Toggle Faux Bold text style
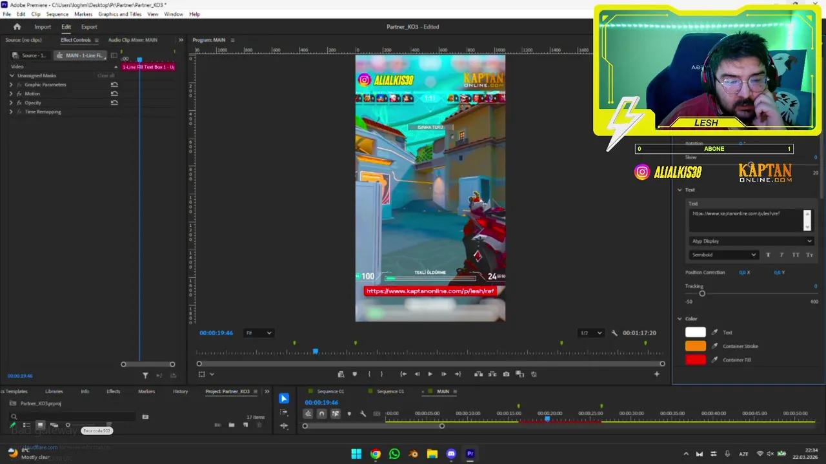The height and width of the screenshot is (464, 826). [768, 255]
